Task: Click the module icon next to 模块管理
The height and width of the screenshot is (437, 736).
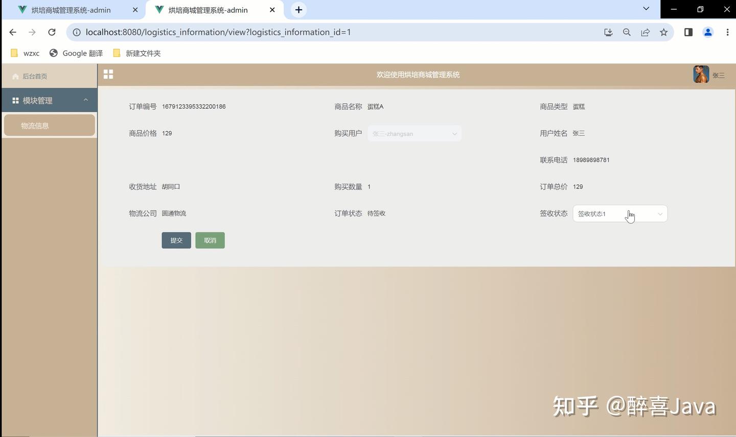Action: pos(15,100)
